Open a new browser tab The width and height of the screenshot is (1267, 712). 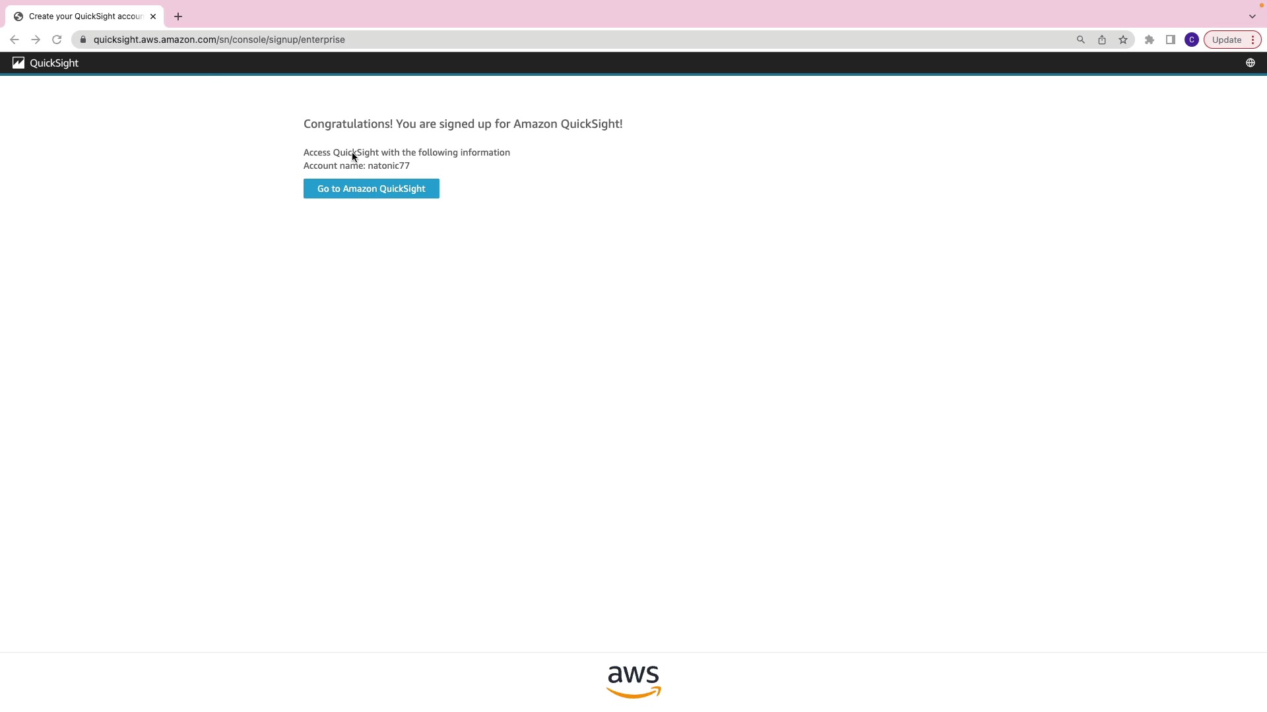coord(178,16)
